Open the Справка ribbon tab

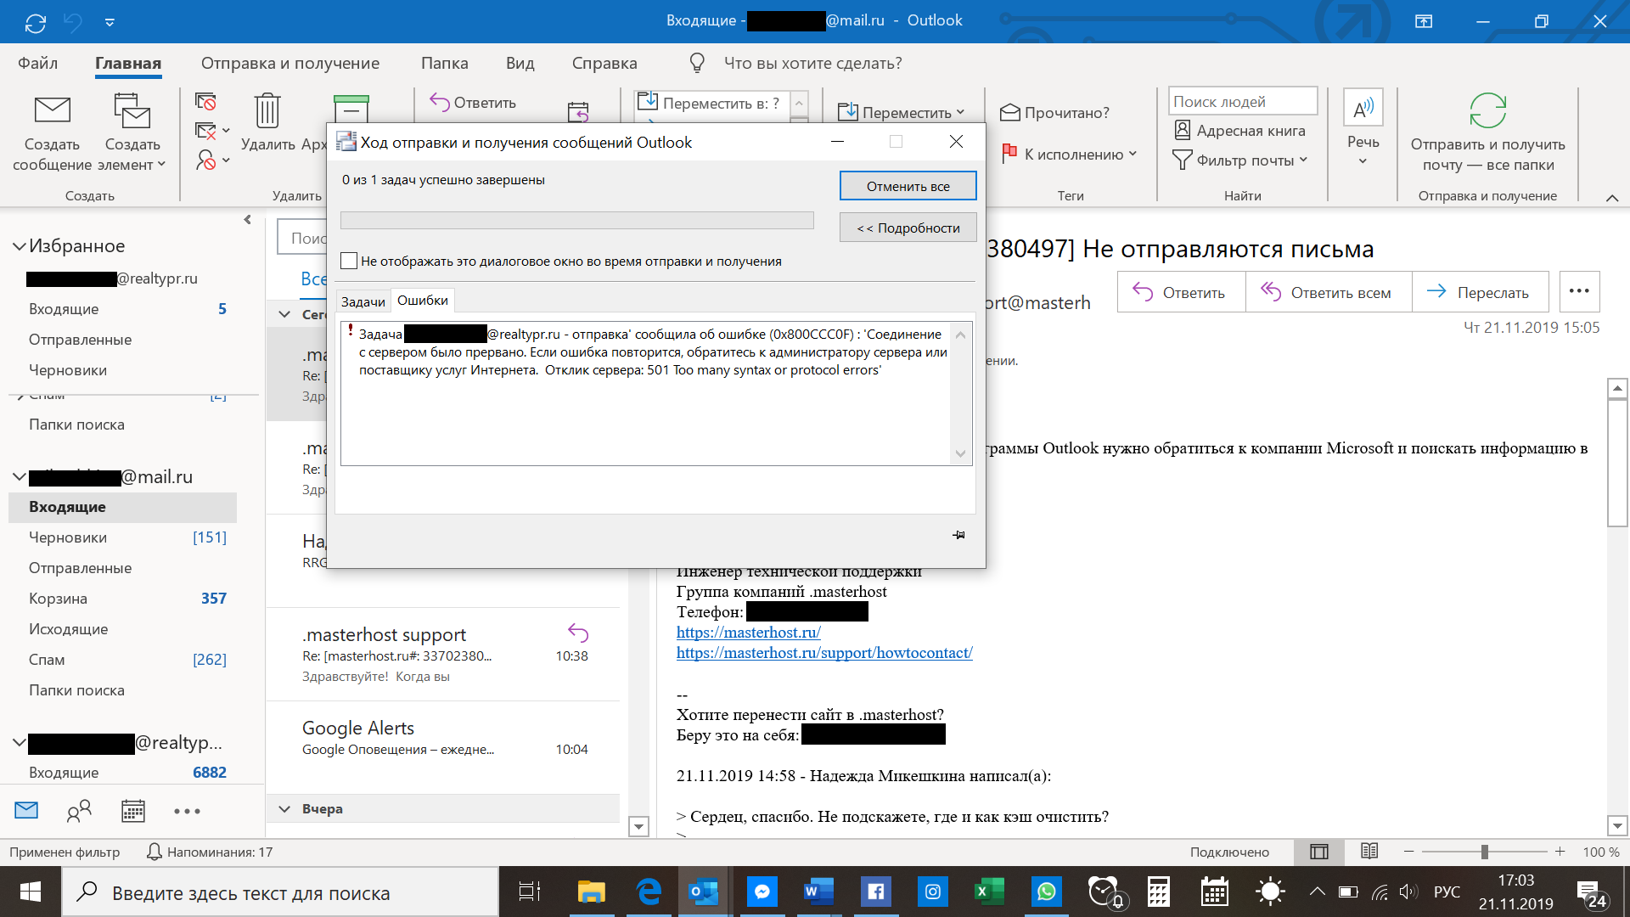[x=604, y=63]
